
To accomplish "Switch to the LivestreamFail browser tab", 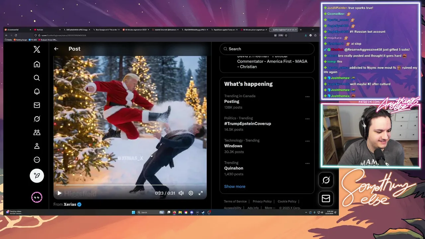I will coord(18,30).
